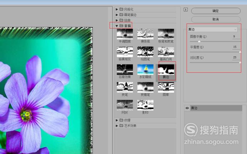Expand the 纹理 filter folder
This screenshot has height=154, width=247.
[x=117, y=120]
